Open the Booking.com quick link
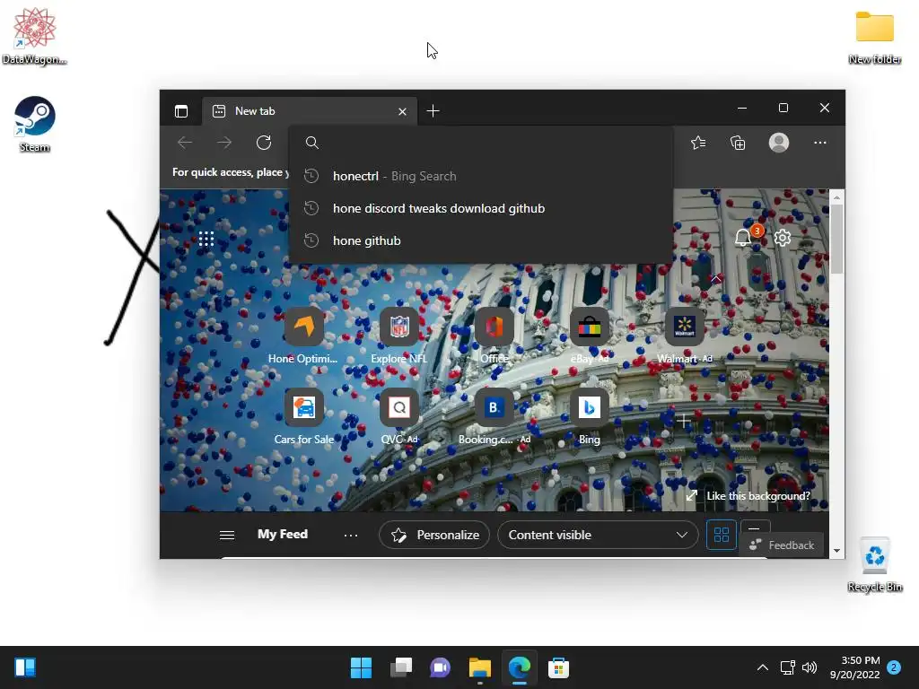Image resolution: width=919 pixels, height=689 pixels. 495,416
